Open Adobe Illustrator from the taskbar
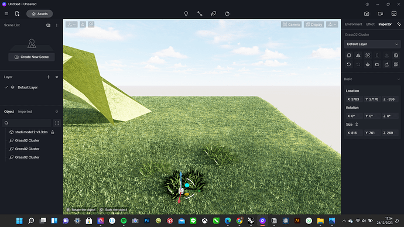404x227 pixels. (x=297, y=221)
